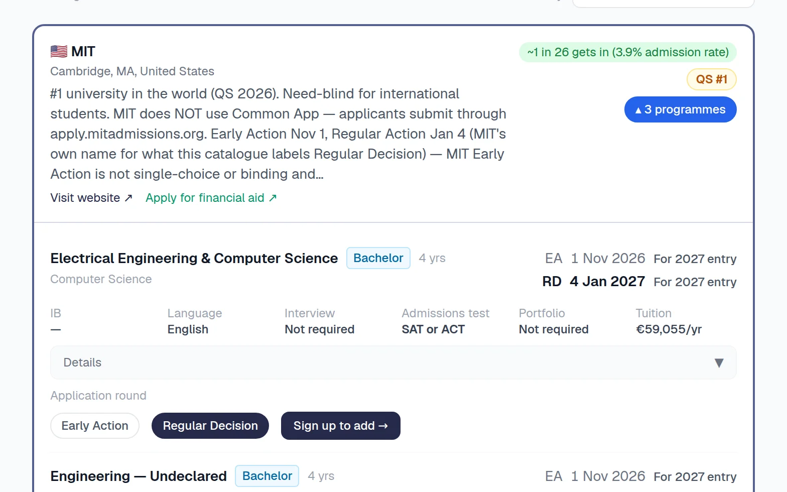Click the Sign up to add button
Viewport: 787px width, 492px height.
[x=341, y=426]
